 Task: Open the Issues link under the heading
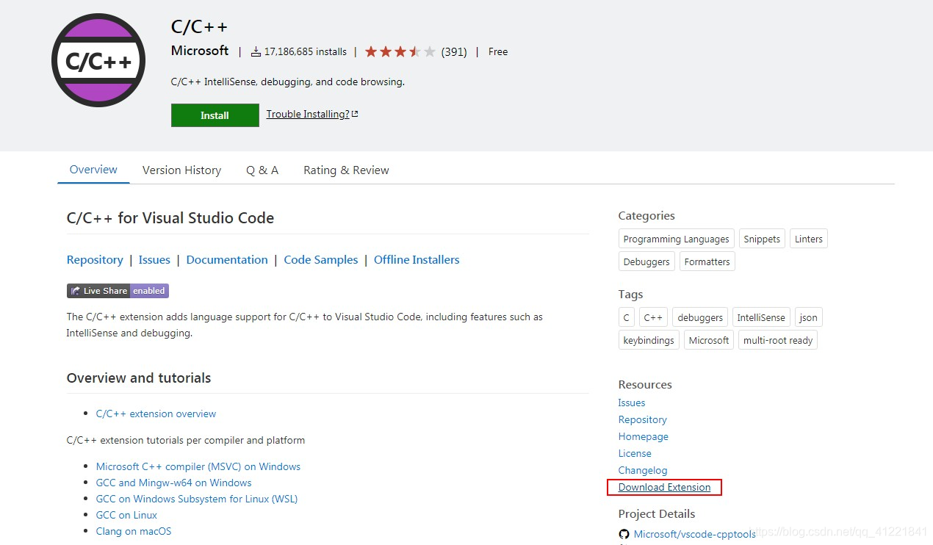click(154, 259)
